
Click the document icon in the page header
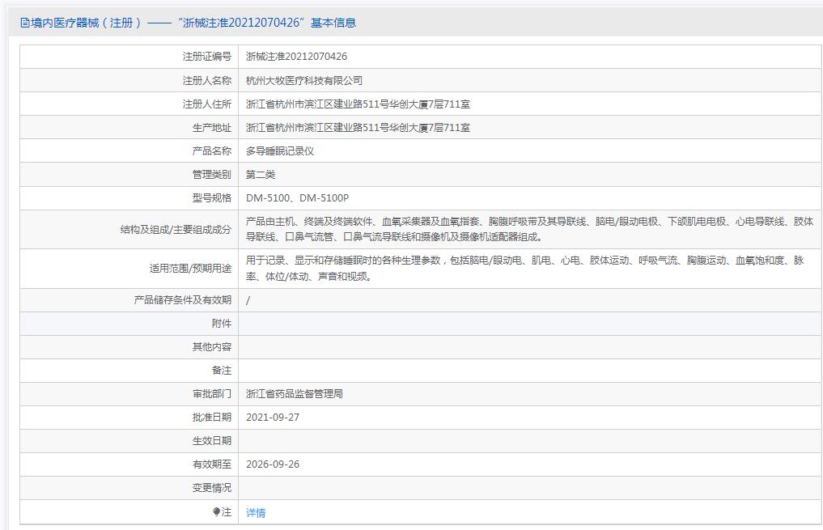[x=24, y=23]
